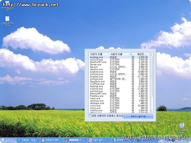191x143 pixels.
Task: Sort by the C... CPU column header
Action: tap(132, 54)
